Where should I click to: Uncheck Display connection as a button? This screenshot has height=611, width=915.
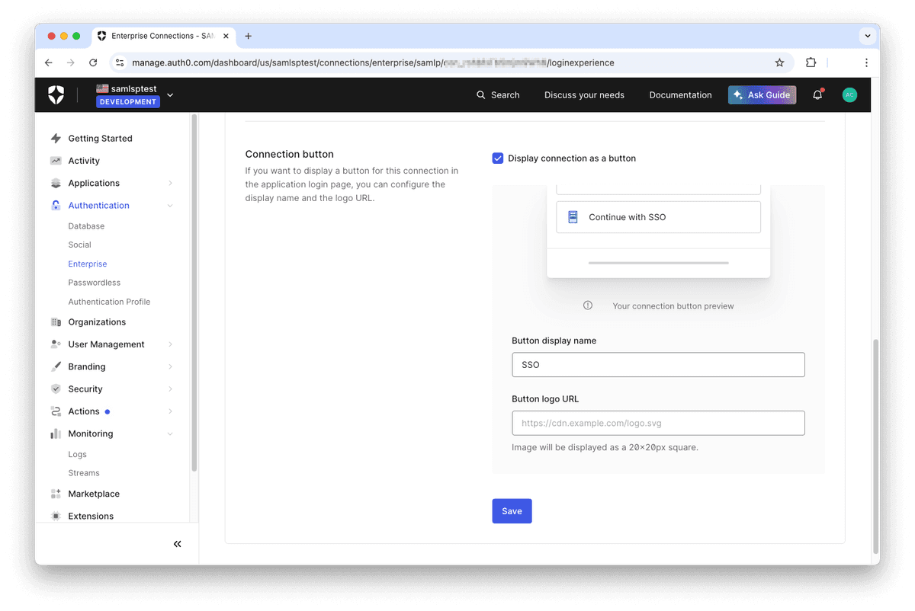click(x=498, y=158)
